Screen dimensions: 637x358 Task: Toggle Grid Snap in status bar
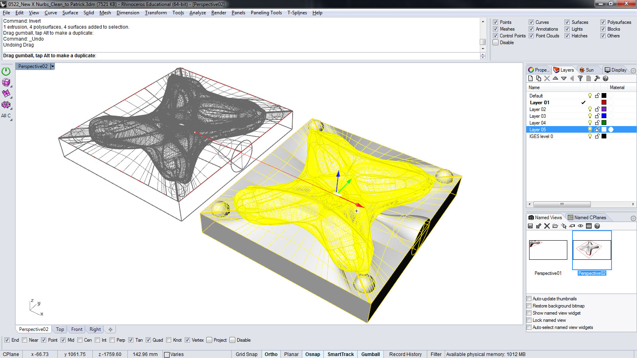click(x=246, y=354)
